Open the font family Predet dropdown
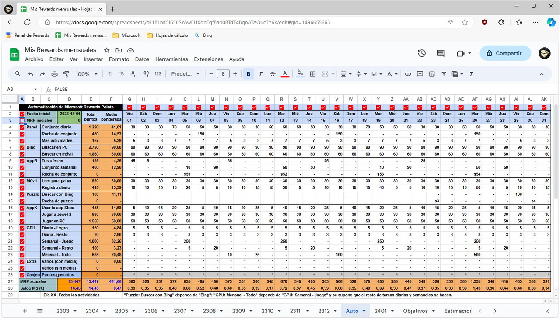Viewport: 560px width, 319px height. point(185,74)
